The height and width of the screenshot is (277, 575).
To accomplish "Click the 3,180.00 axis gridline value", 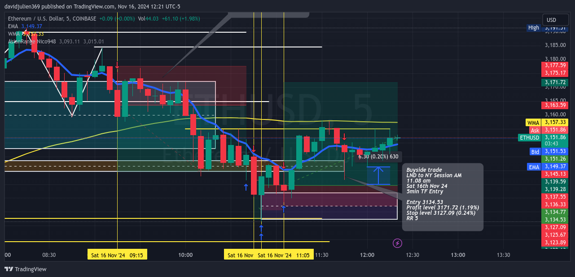I will (555, 59).
